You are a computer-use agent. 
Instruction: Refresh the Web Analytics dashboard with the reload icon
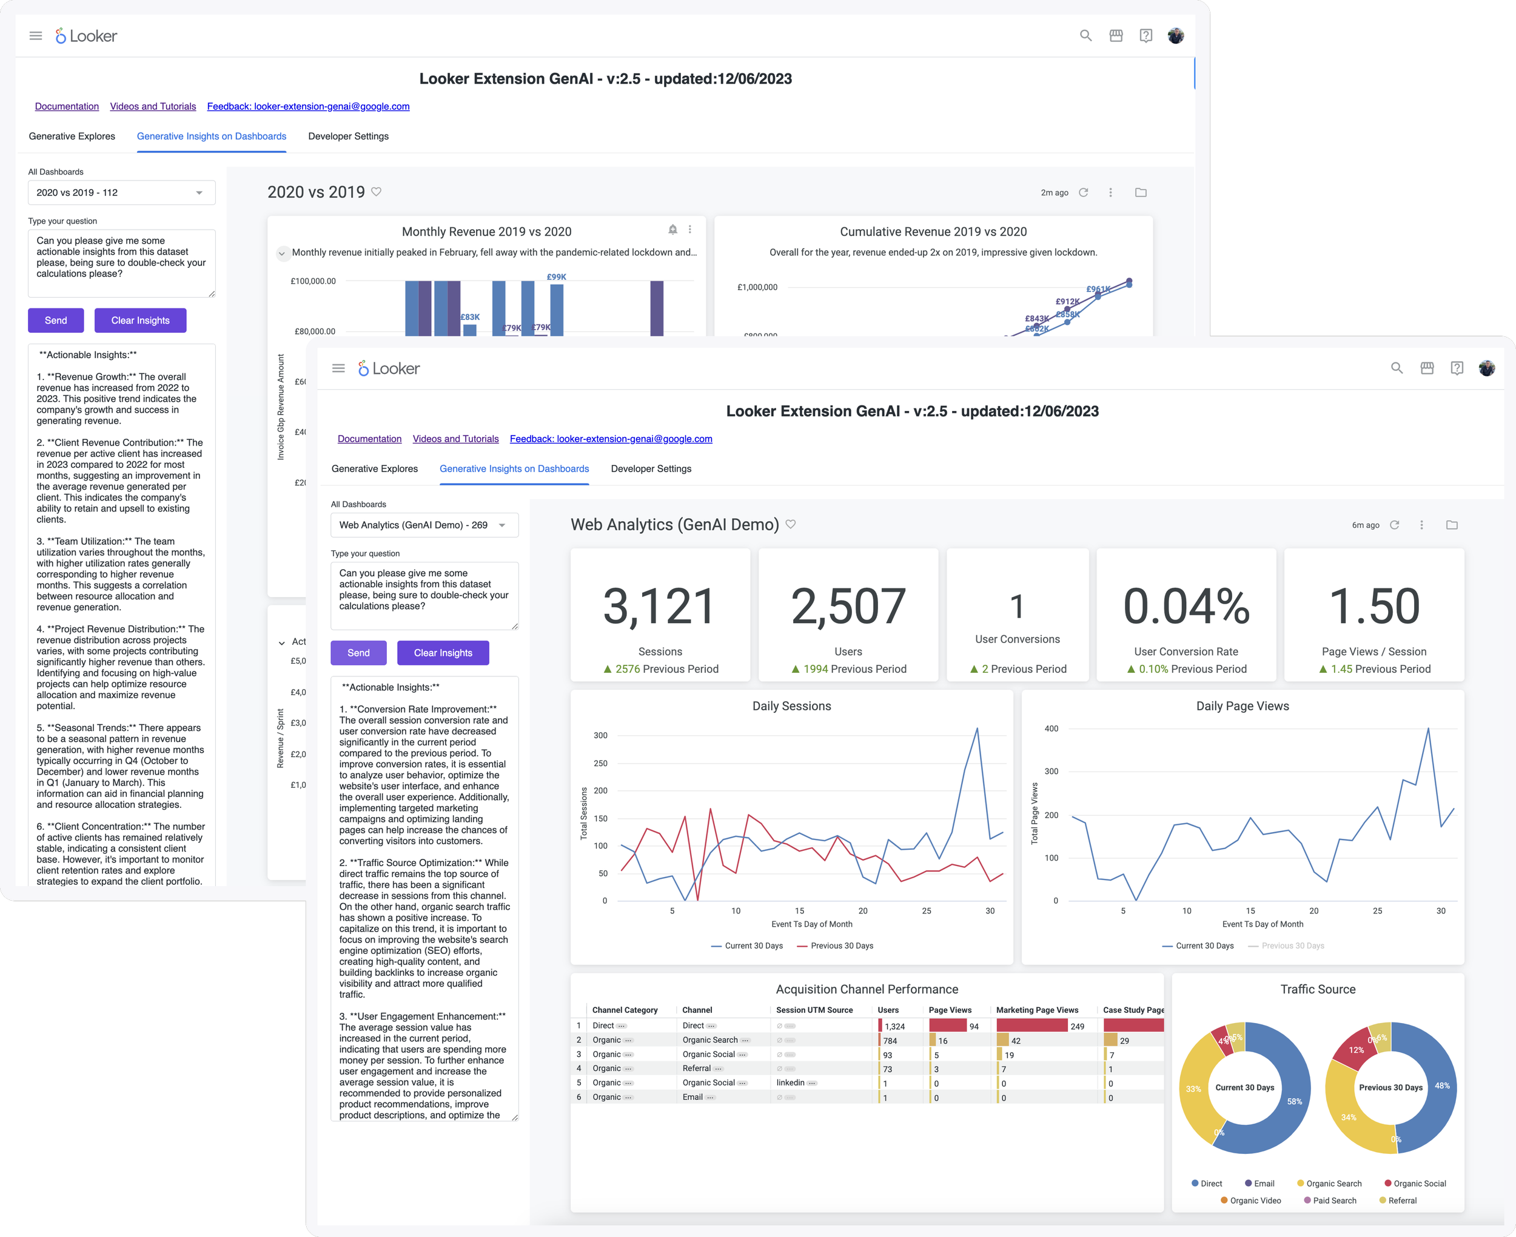tap(1394, 524)
